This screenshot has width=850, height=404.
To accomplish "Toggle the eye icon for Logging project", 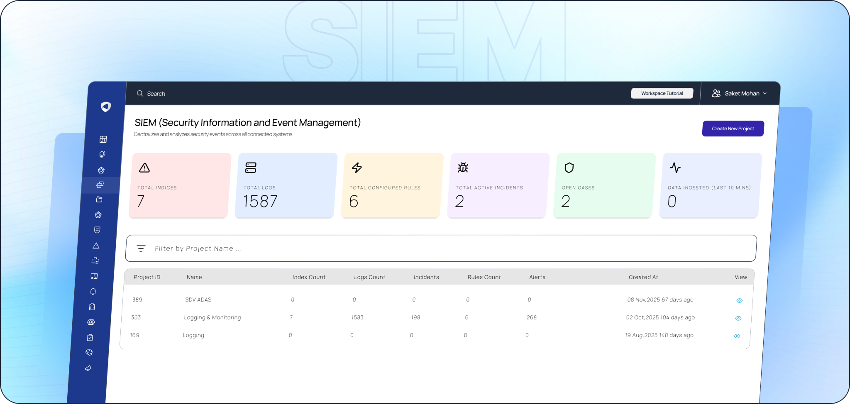I will tap(737, 336).
